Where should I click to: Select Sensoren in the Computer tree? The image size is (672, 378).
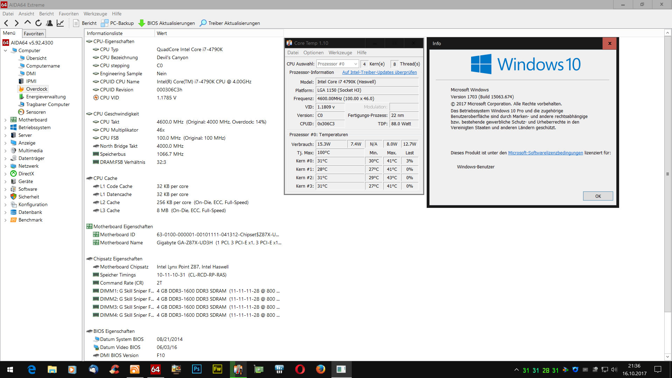36,112
